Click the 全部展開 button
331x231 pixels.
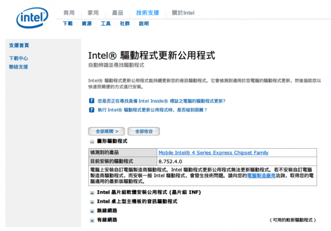pyautogui.click(x=107, y=131)
